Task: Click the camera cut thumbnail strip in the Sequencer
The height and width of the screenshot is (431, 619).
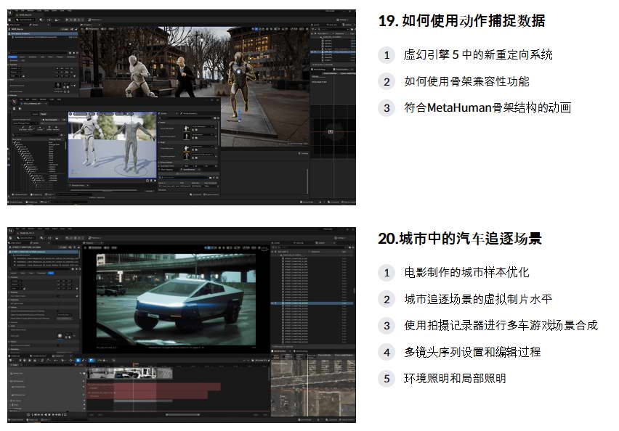Action: [130, 373]
